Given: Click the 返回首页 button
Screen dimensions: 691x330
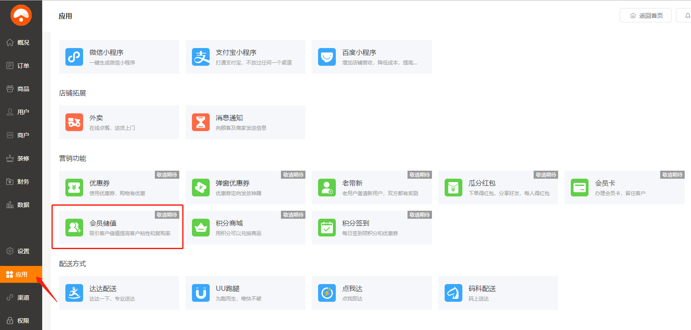Looking at the screenshot, I should (x=646, y=16).
